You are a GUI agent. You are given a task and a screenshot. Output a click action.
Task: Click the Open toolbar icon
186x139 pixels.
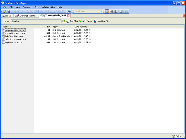point(4,12)
